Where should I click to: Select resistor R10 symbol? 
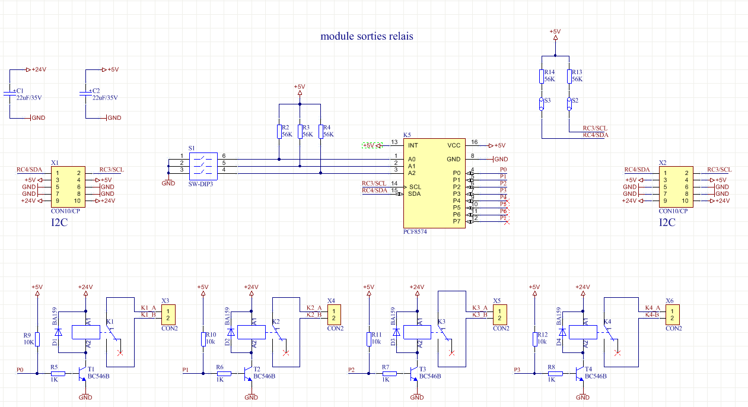coord(203,339)
